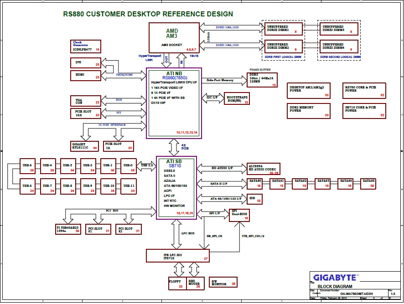
Task: Click the Clock Generator ICS9LPR477 block
Action: [x=86, y=46]
